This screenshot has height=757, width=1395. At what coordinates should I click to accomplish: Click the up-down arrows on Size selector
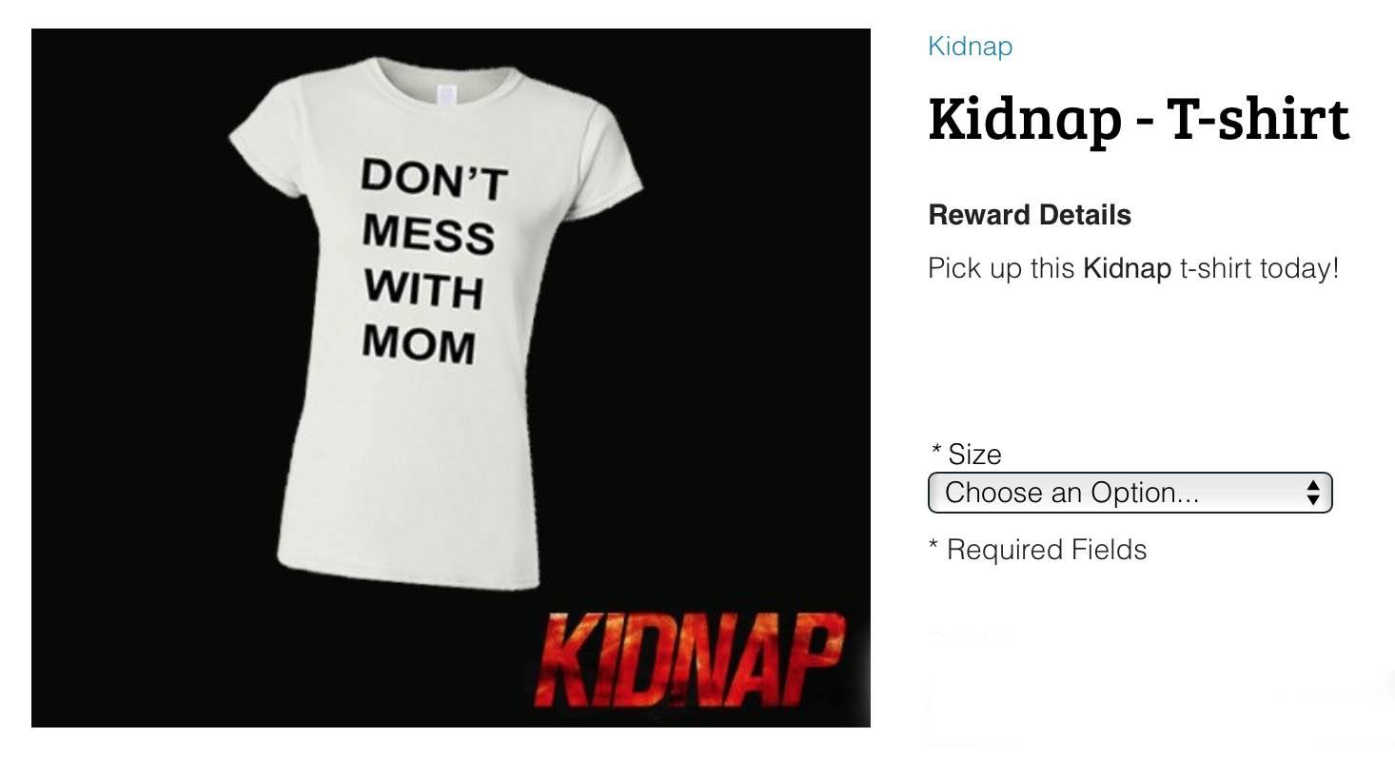click(1313, 493)
